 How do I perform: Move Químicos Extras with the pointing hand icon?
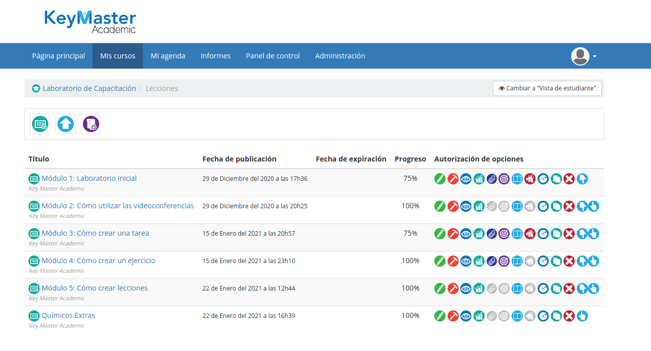[582, 316]
